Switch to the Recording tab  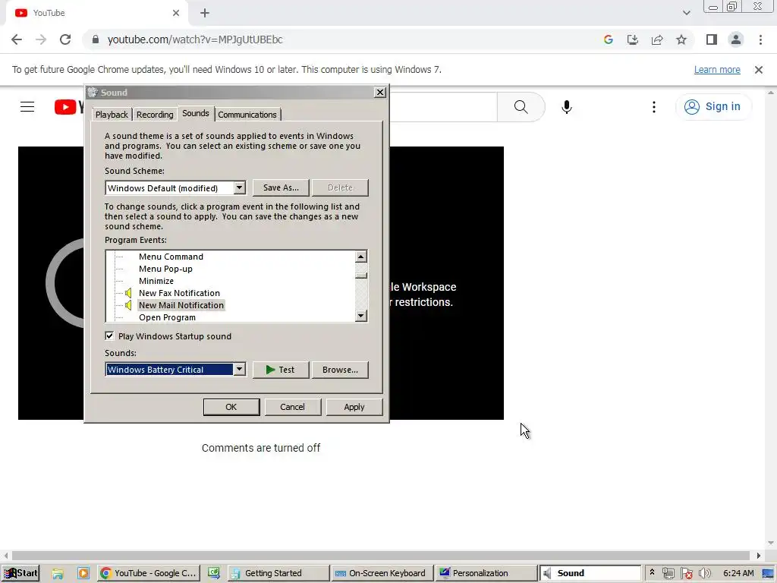click(155, 115)
